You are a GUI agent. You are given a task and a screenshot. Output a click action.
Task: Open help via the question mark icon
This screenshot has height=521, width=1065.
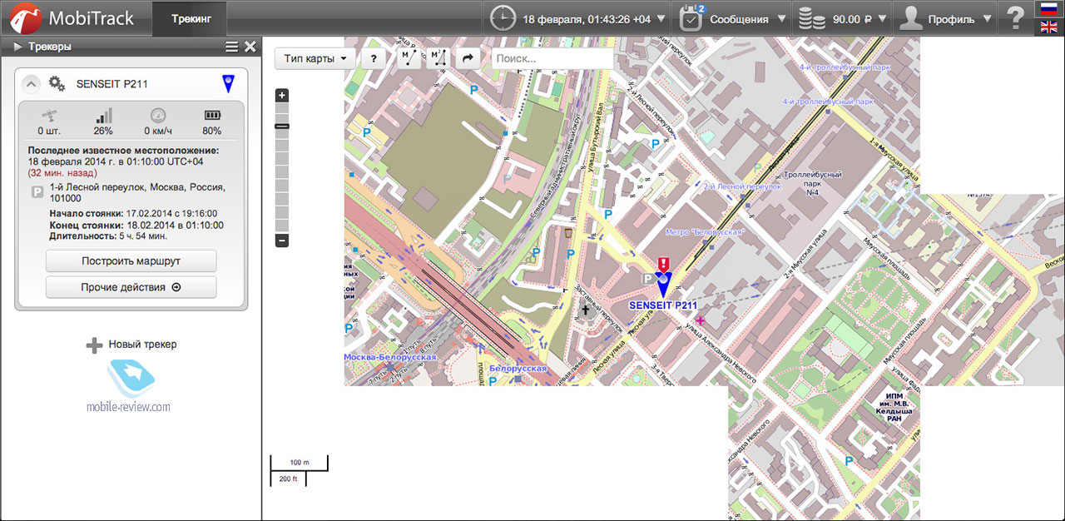(x=1015, y=17)
